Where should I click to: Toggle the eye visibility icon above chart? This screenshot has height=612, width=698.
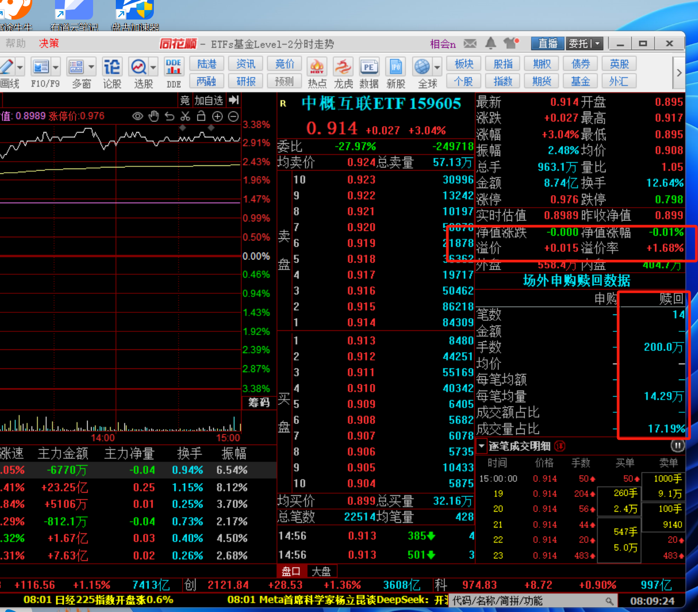[x=137, y=116]
